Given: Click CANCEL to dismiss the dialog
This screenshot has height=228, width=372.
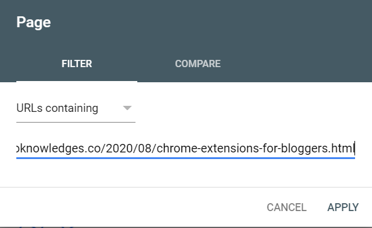Looking at the screenshot, I should 287,207.
